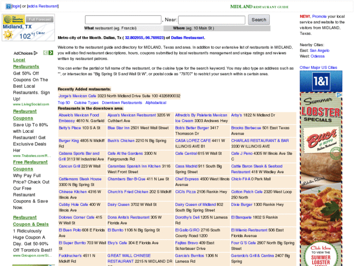The image size is (354, 266).
Task: Open Restaurant Coupon & Deals ad link
Action: coord(31,221)
